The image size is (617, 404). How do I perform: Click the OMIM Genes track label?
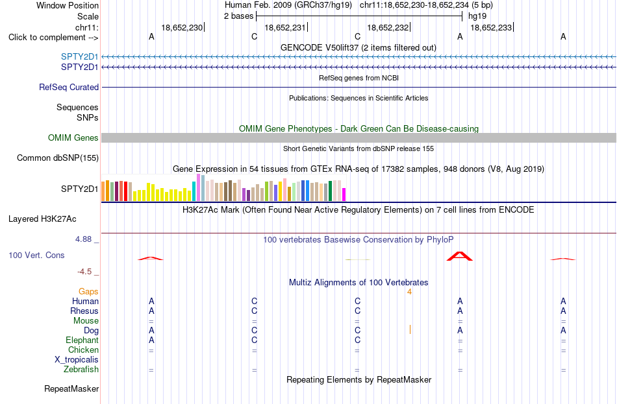click(x=73, y=138)
